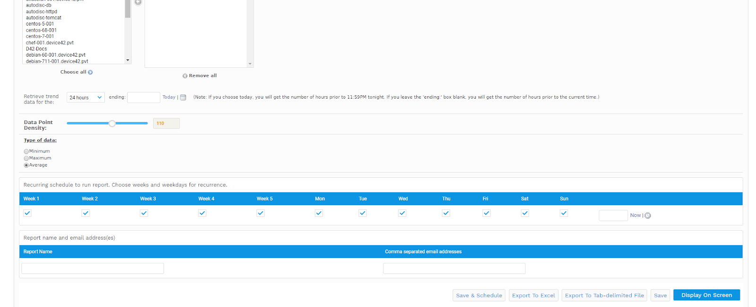Screen dimensions: 756x307
Task: Uncheck the Week 4 checkbox
Action: click(202, 213)
